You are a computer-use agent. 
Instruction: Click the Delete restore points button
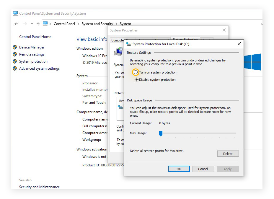228,153
